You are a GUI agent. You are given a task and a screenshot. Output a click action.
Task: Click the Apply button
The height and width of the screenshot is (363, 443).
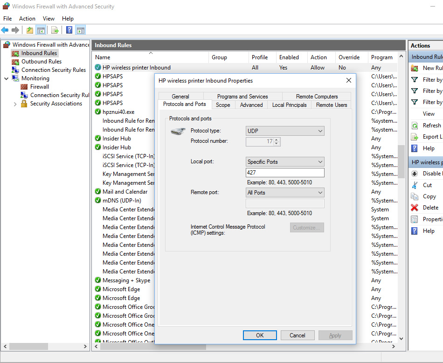point(335,335)
